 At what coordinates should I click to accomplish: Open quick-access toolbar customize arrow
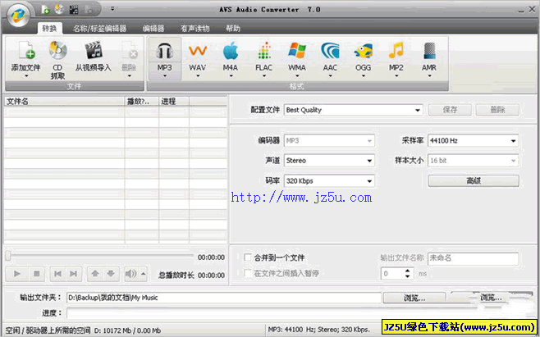112,9
